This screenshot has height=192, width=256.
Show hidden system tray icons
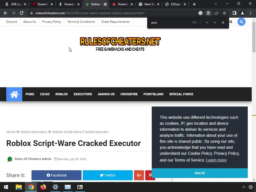coord(243,187)
